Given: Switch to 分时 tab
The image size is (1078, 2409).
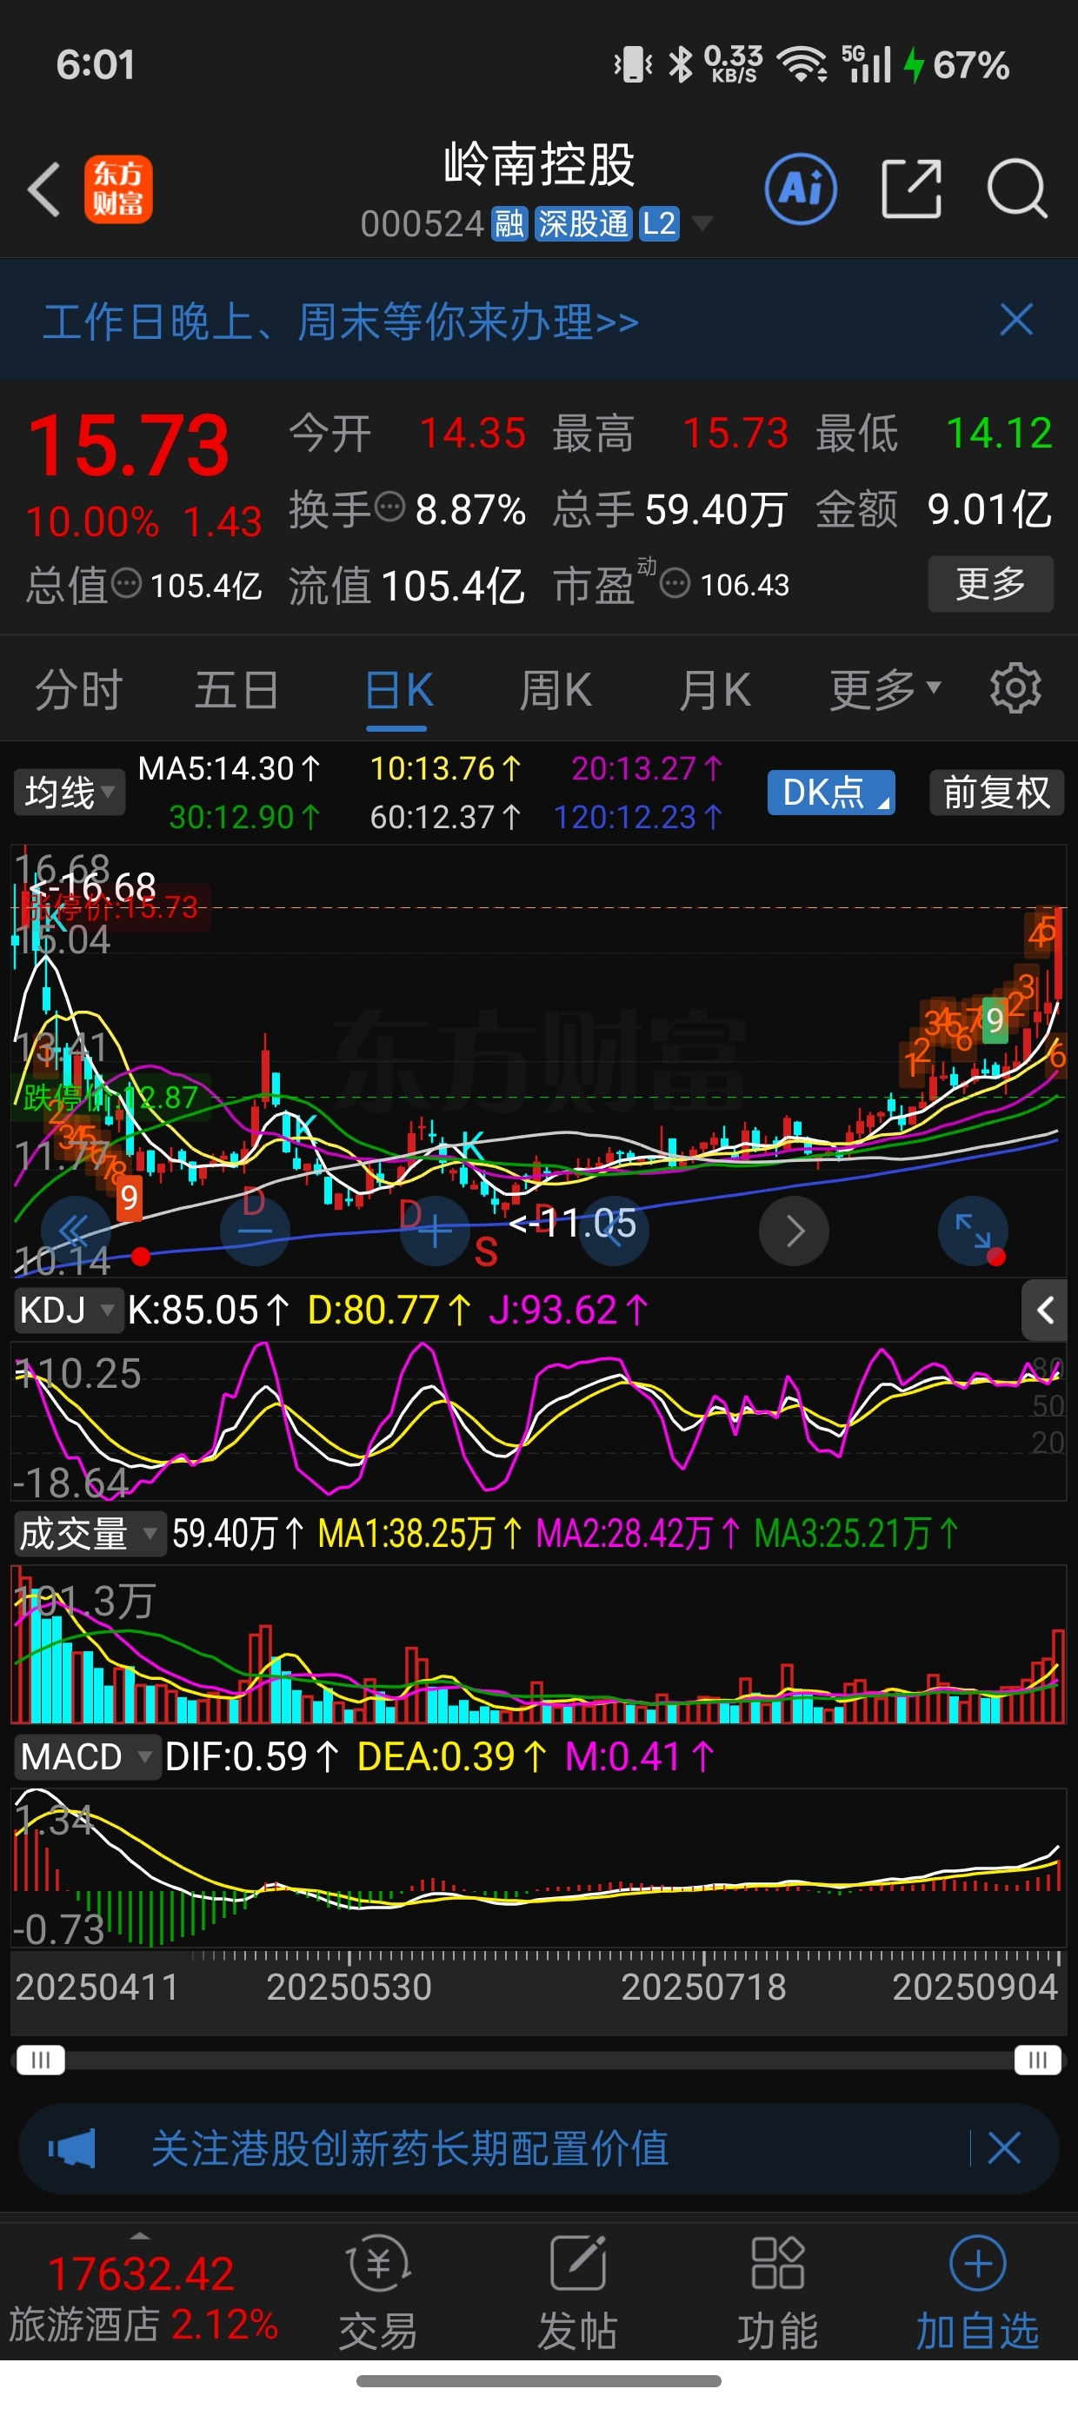Looking at the screenshot, I should 78,690.
